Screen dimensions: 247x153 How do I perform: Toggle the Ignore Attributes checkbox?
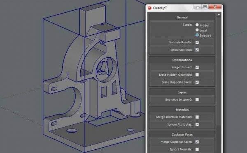[197, 125]
